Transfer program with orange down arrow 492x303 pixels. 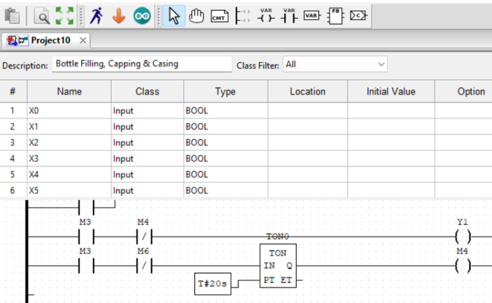[x=119, y=16]
